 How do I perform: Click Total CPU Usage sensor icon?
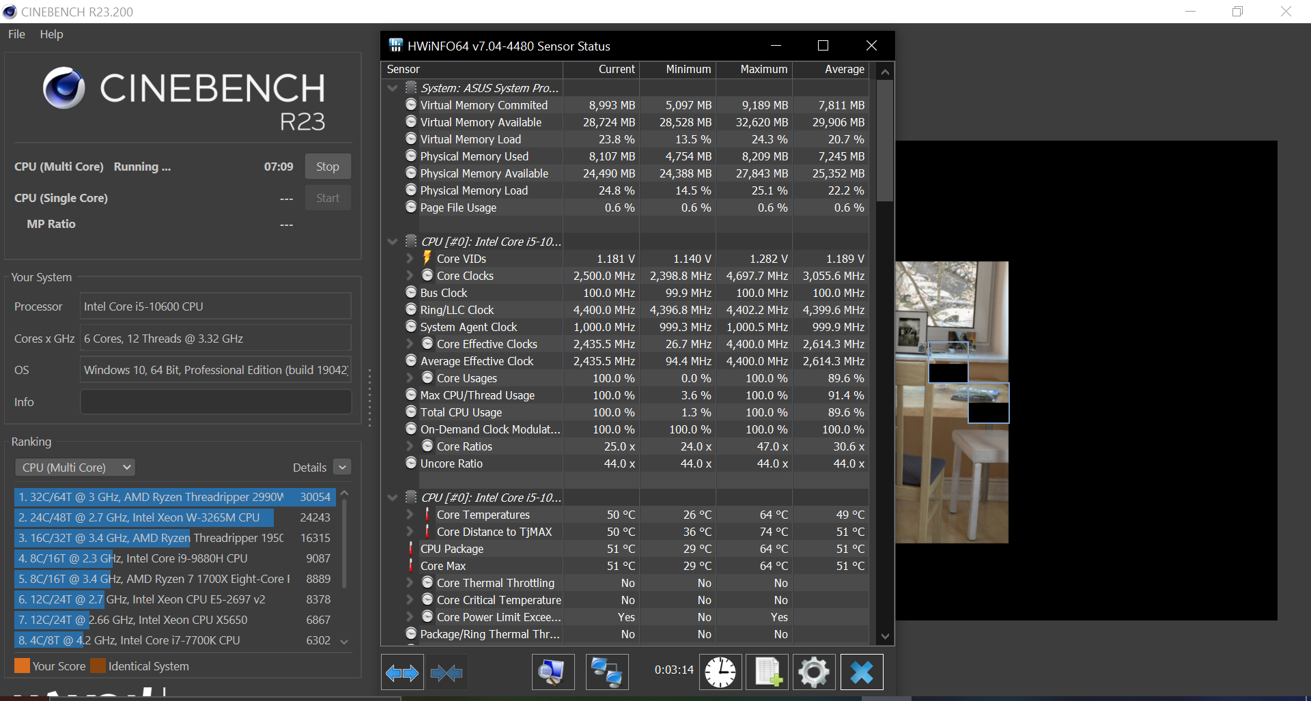tap(411, 412)
